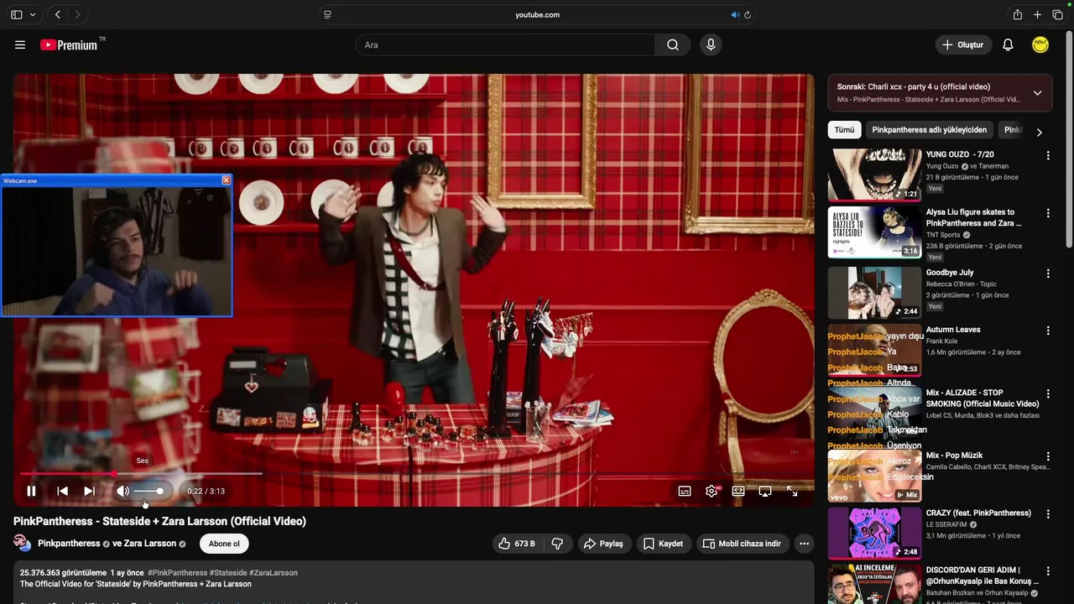This screenshot has width=1074, height=604.
Task: Click the #ZaraLarsson hashtag
Action: (x=274, y=573)
